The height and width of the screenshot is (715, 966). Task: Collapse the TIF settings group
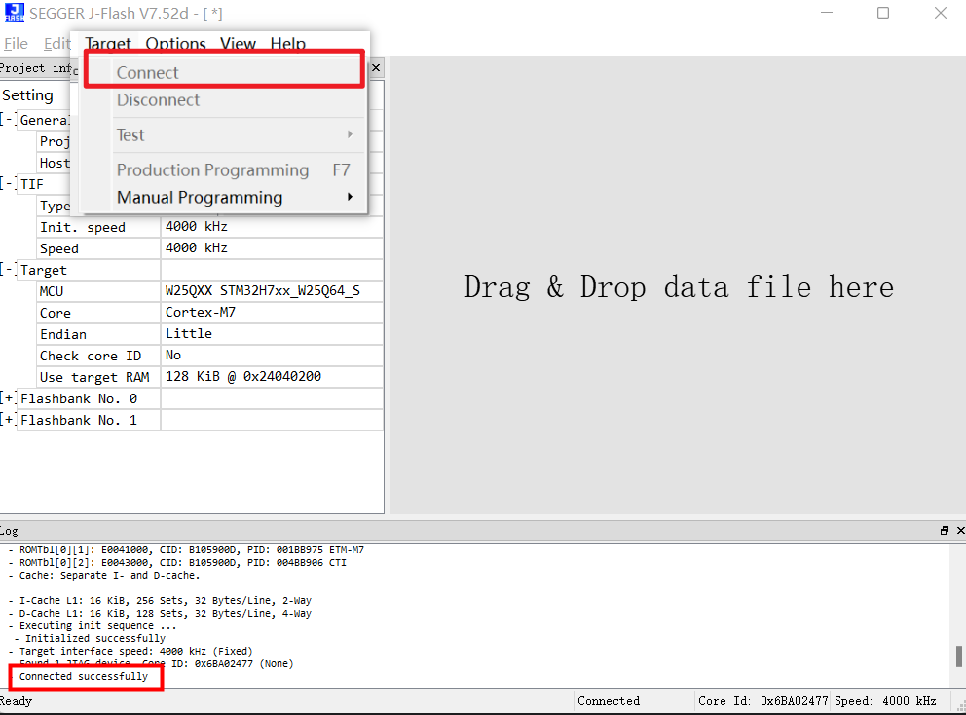click(x=8, y=184)
